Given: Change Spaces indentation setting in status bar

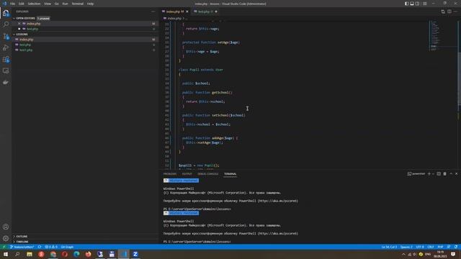Looking at the screenshot, I should click(406, 247).
